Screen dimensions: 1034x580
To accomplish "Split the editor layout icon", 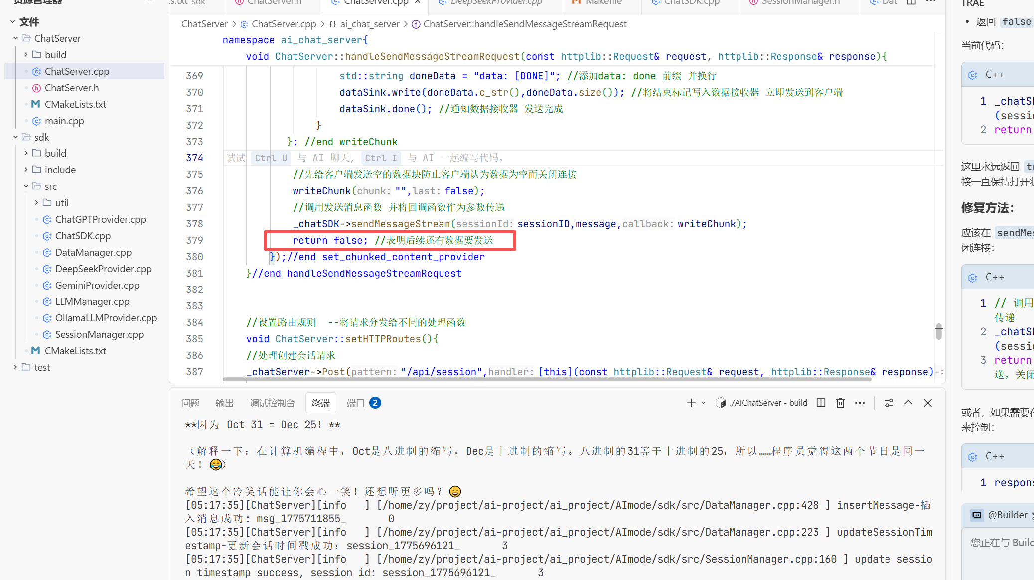I will point(911,2).
